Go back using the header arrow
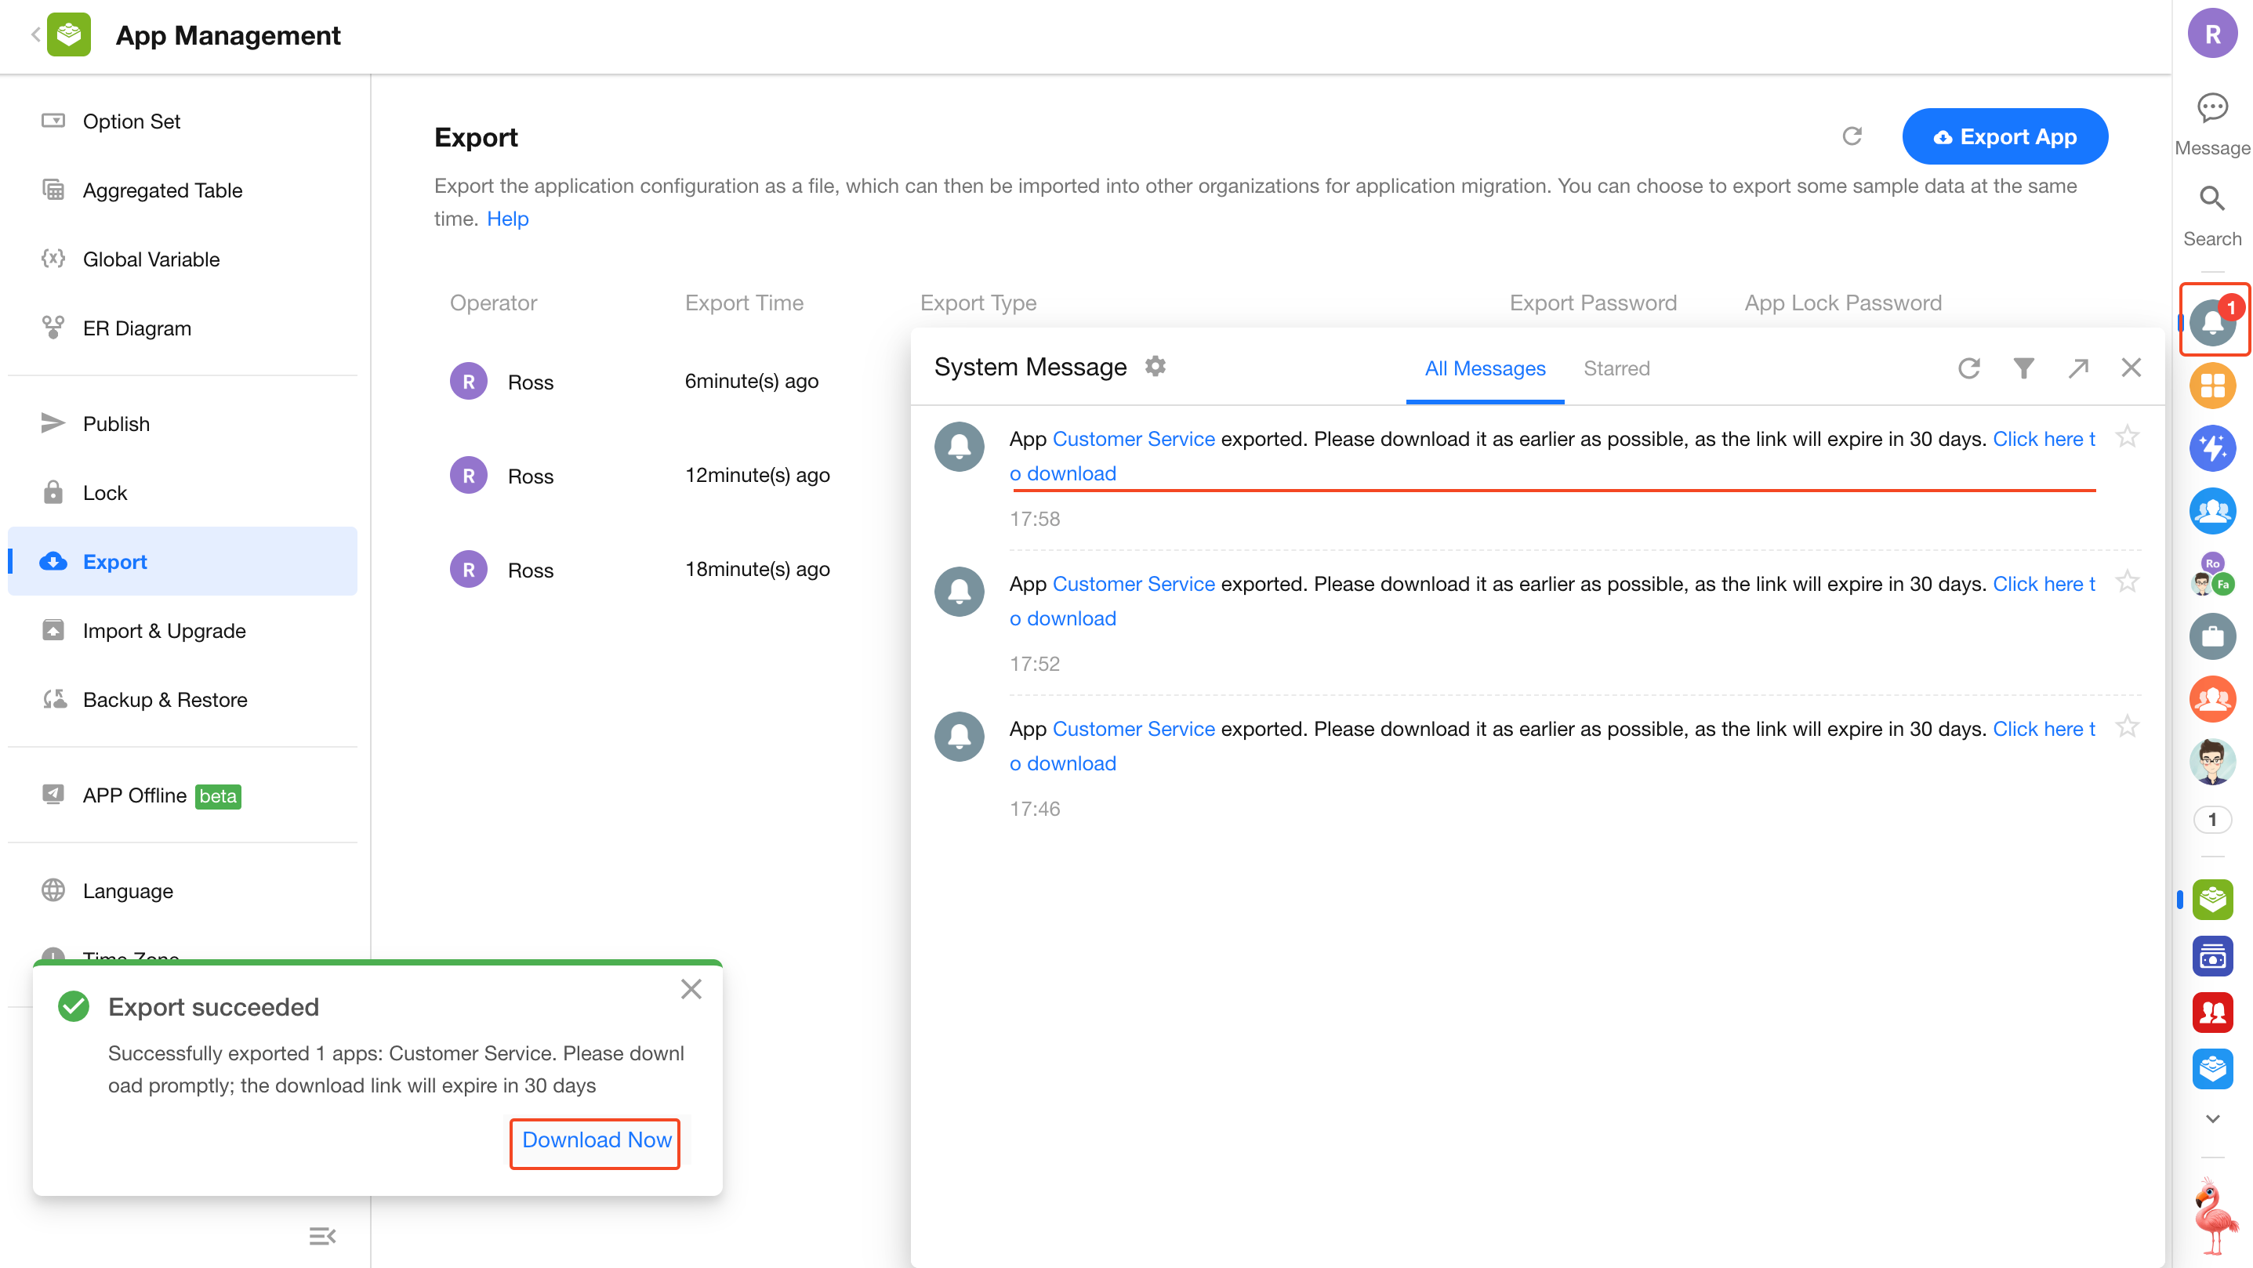Image resolution: width=2253 pixels, height=1268 pixels. tap(36, 35)
